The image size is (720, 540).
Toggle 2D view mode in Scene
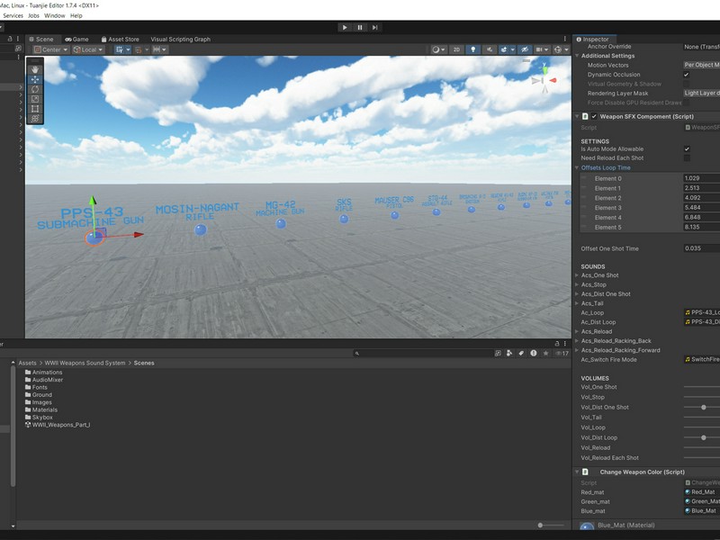pyautogui.click(x=456, y=49)
